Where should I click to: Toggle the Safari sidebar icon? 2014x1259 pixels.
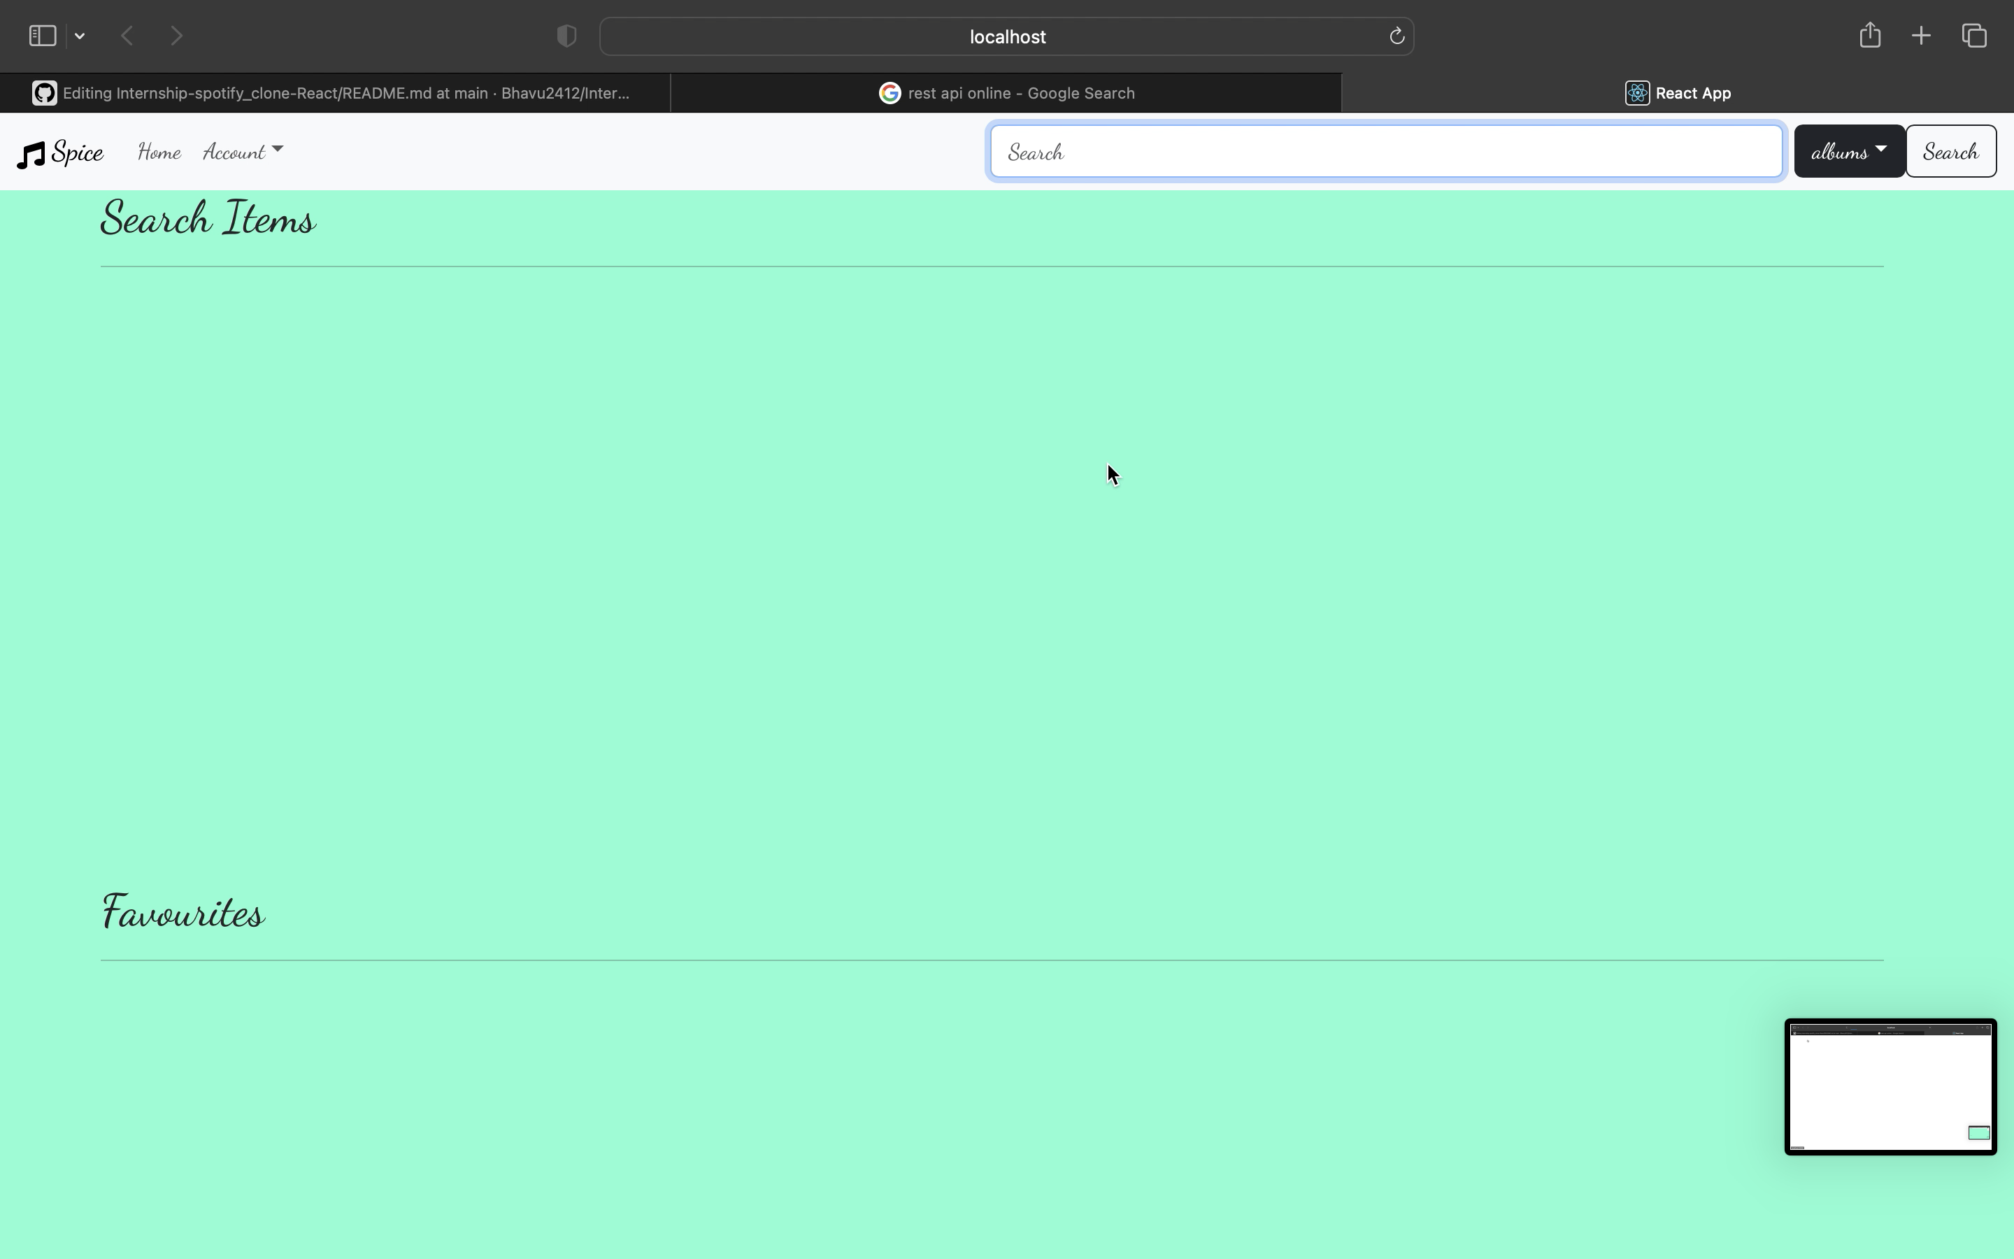click(43, 36)
